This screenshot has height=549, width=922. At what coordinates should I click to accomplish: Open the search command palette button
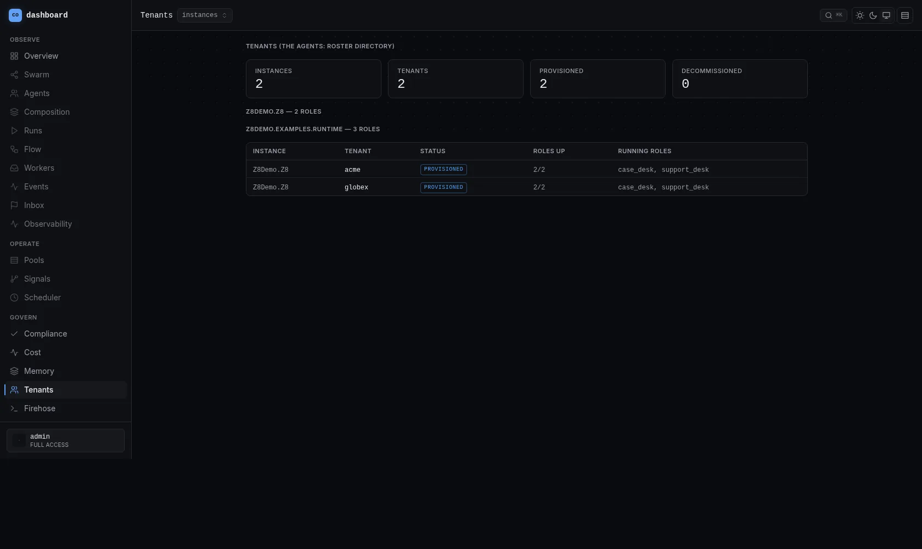click(833, 15)
